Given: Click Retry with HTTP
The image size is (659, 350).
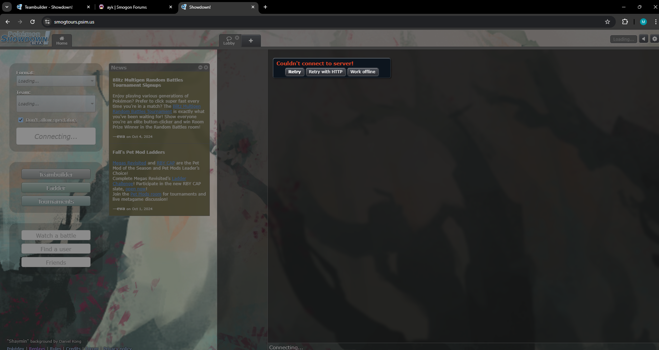Looking at the screenshot, I should click(326, 72).
